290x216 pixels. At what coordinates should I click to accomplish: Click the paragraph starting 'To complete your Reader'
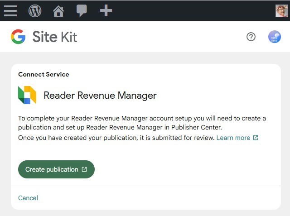pos(142,123)
